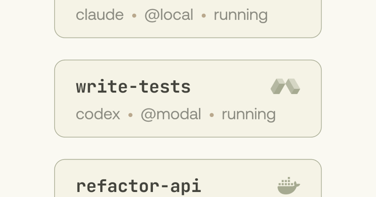Click the Docker whale icon on refactor-api
The height and width of the screenshot is (197, 376).
tap(289, 186)
